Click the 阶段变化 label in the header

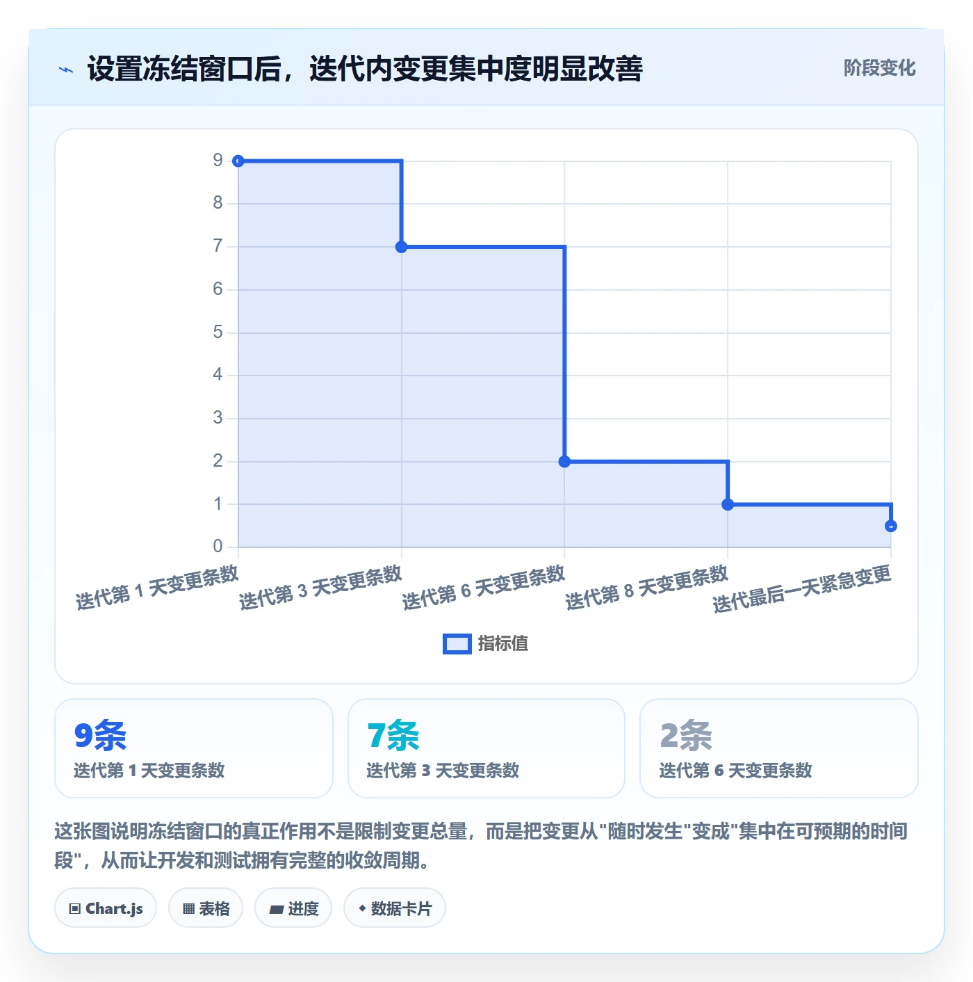[x=879, y=68]
